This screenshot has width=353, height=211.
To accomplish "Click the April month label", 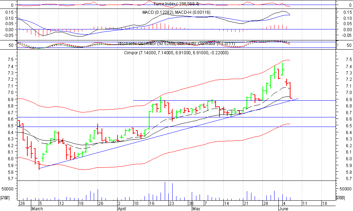I will click(x=122, y=209).
